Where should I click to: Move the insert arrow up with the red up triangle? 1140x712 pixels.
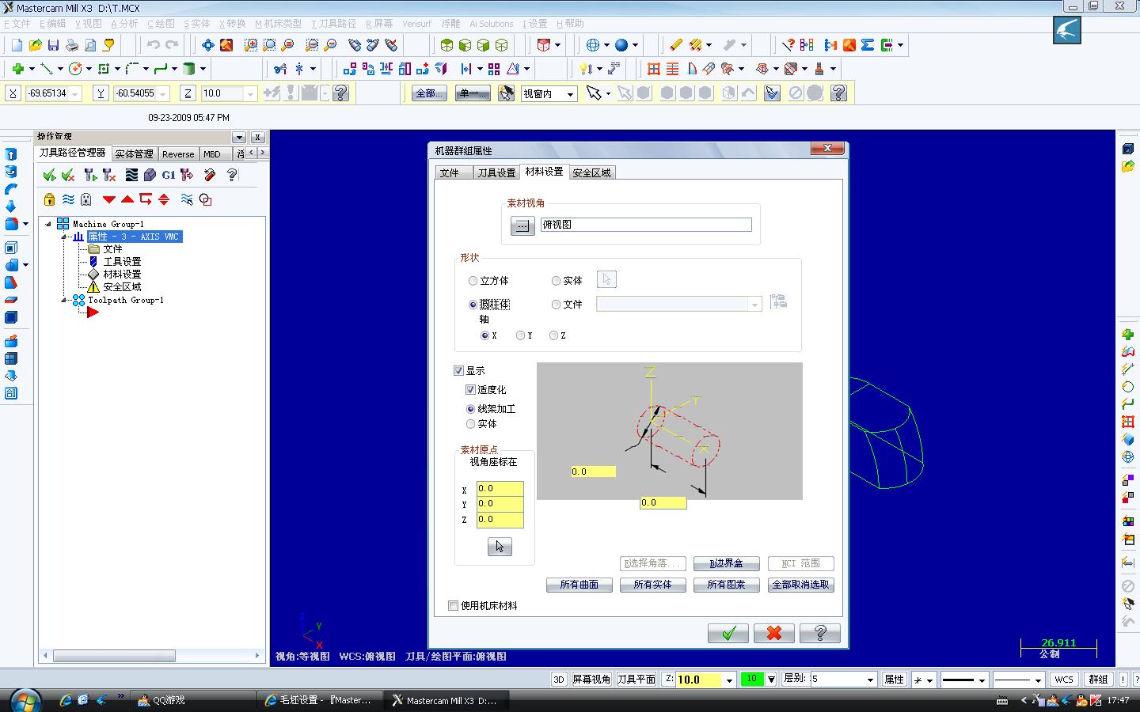127,199
